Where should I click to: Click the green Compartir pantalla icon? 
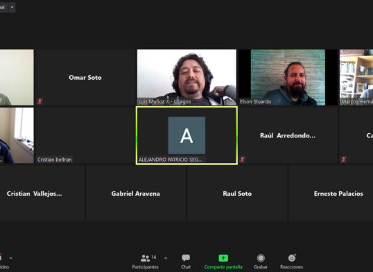[223, 258]
